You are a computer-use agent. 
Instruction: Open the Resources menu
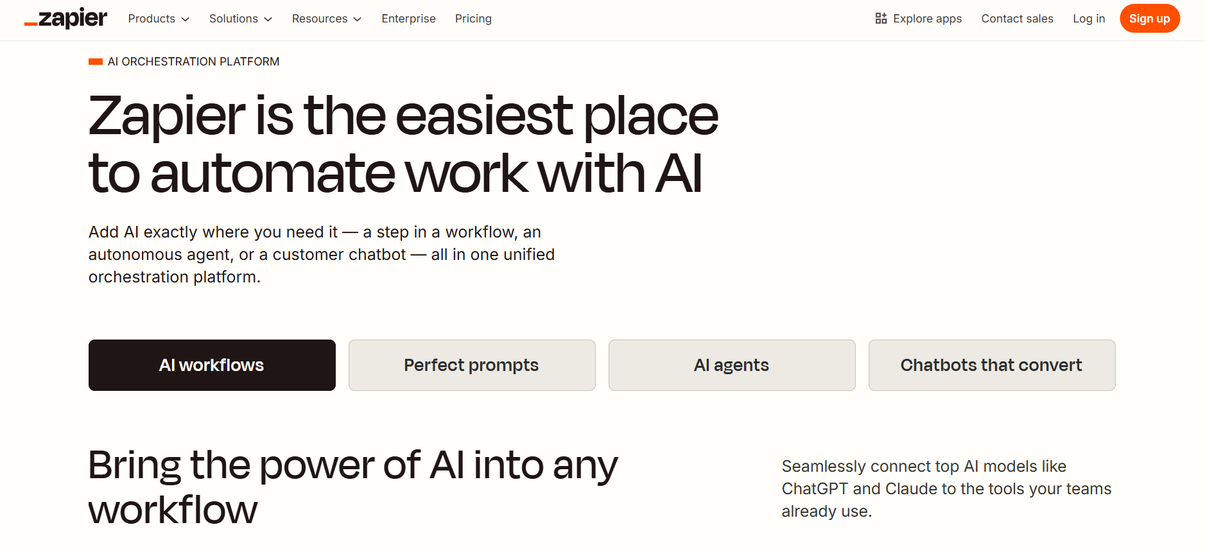click(327, 19)
